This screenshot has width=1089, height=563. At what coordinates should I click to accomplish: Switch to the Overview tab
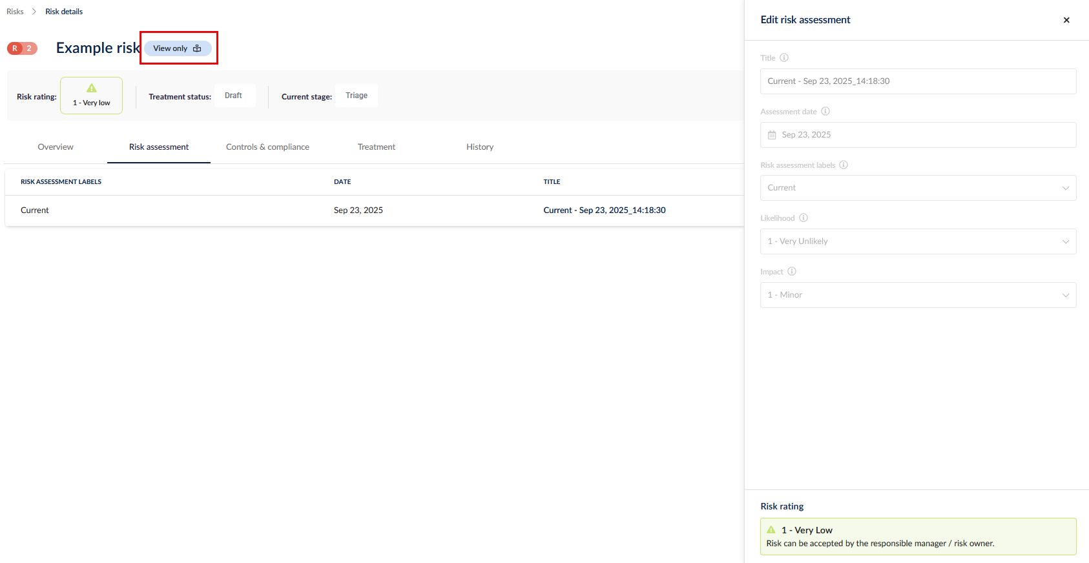click(x=56, y=147)
